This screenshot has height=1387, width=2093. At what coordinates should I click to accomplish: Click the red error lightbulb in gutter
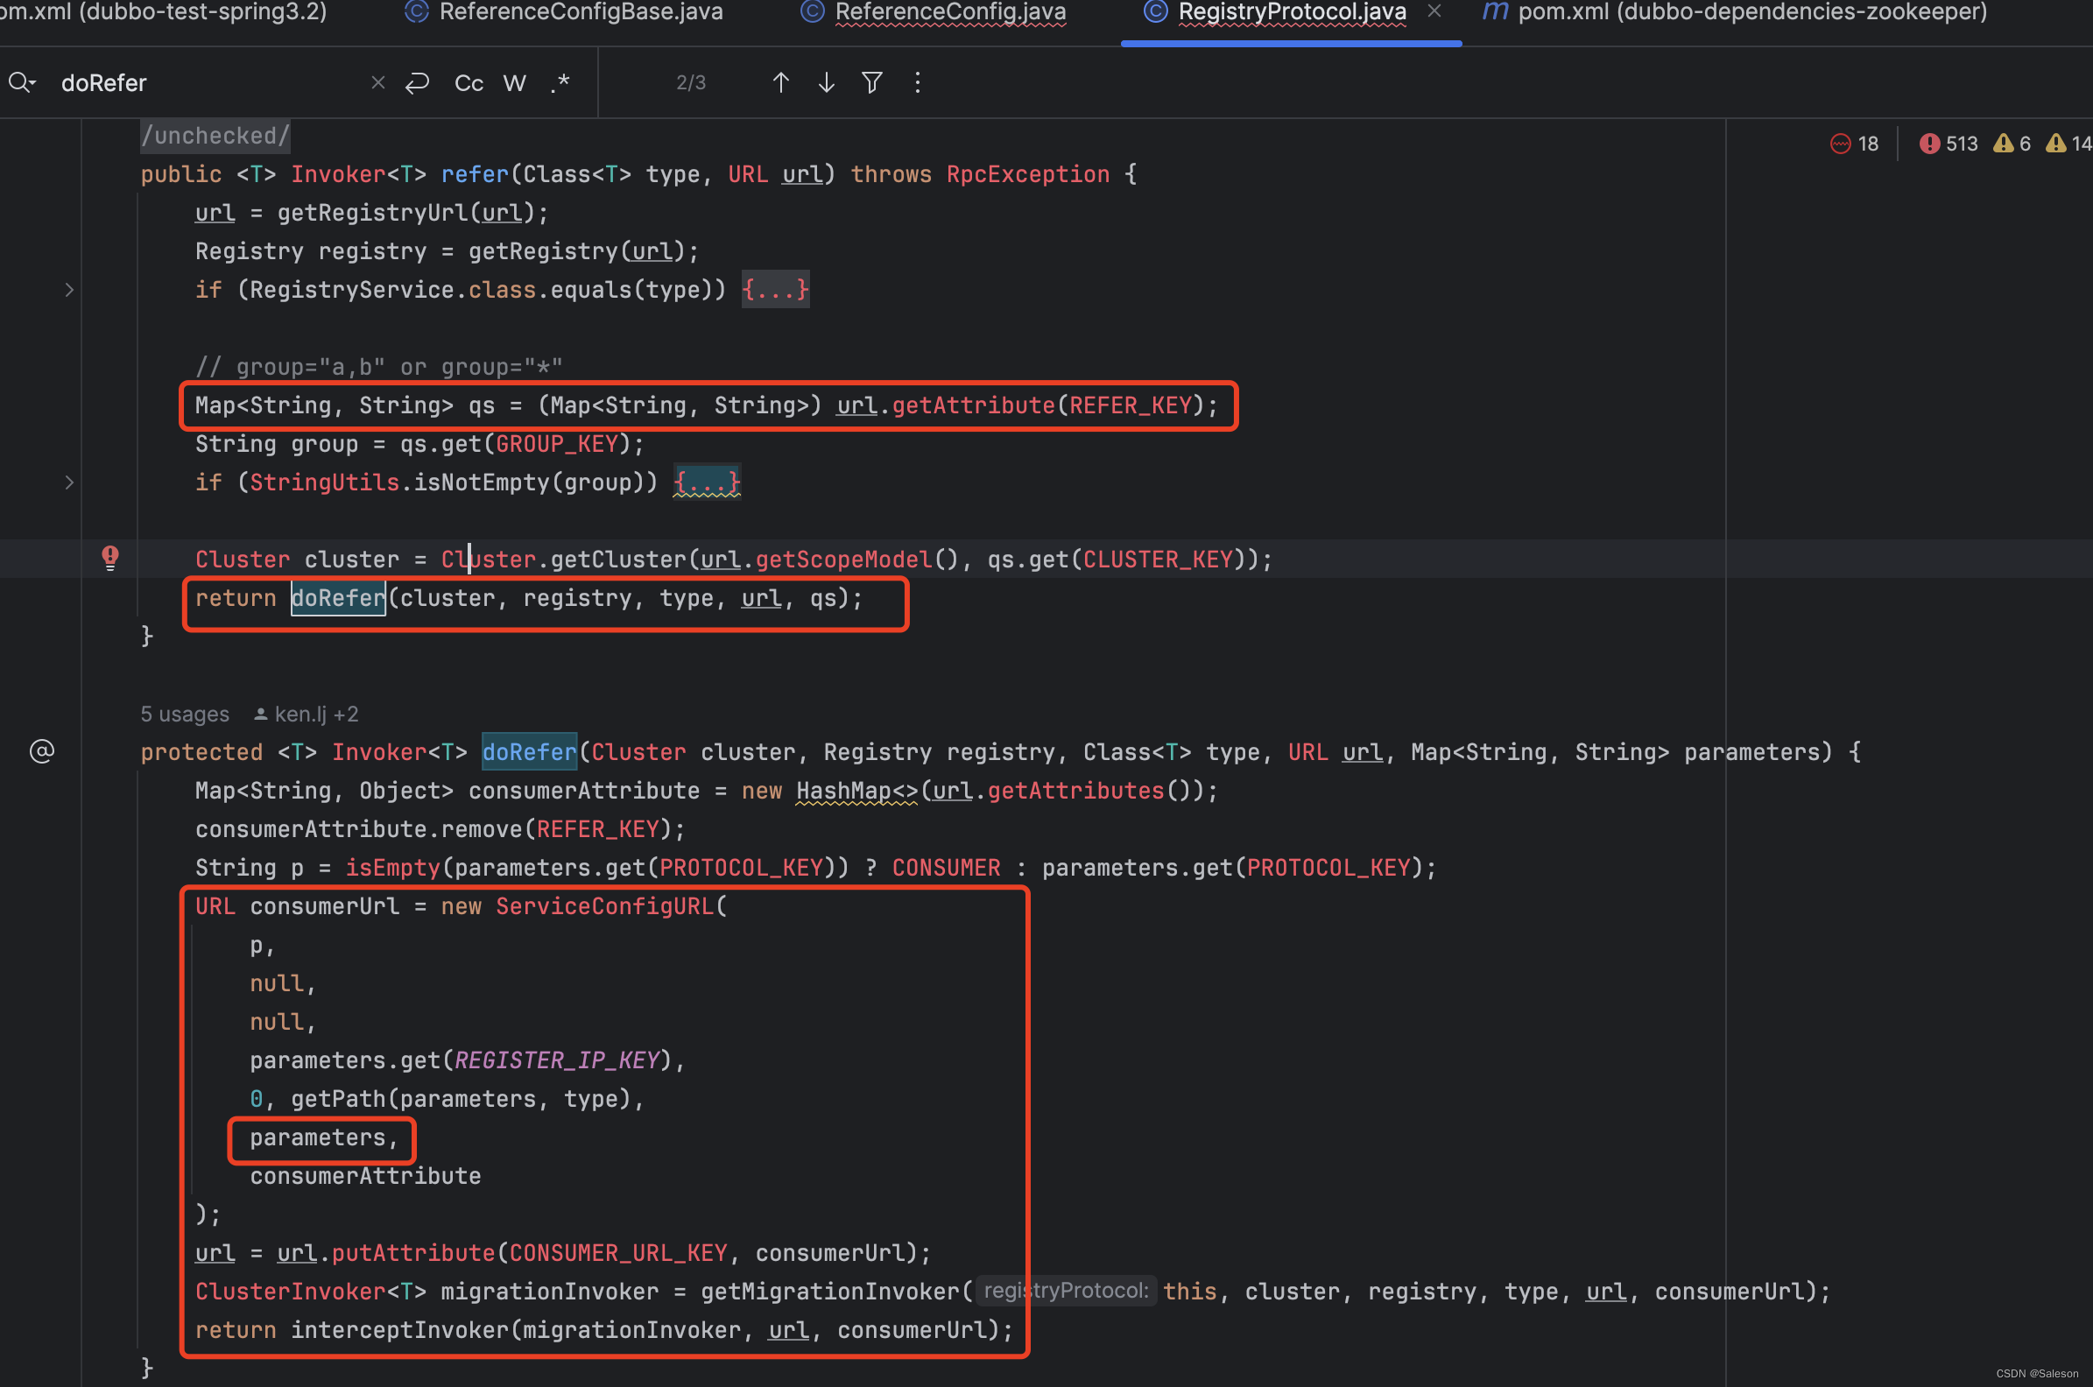click(x=109, y=558)
